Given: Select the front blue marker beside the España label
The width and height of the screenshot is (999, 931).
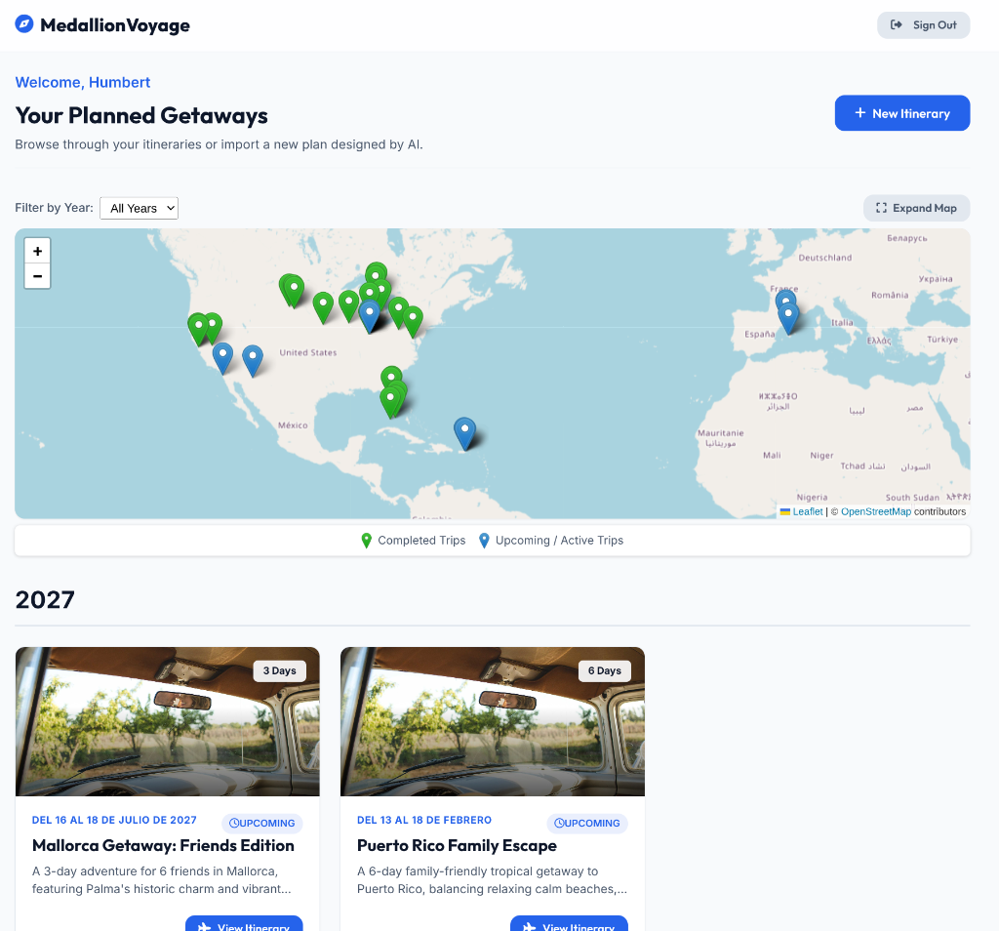Looking at the screenshot, I should click(788, 318).
